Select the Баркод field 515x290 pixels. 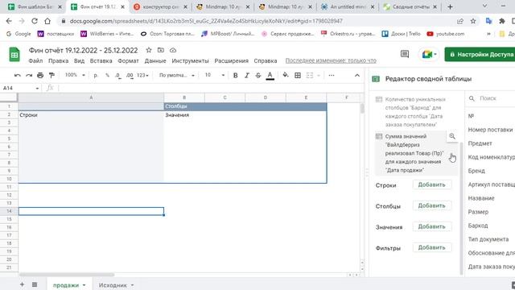click(478, 226)
